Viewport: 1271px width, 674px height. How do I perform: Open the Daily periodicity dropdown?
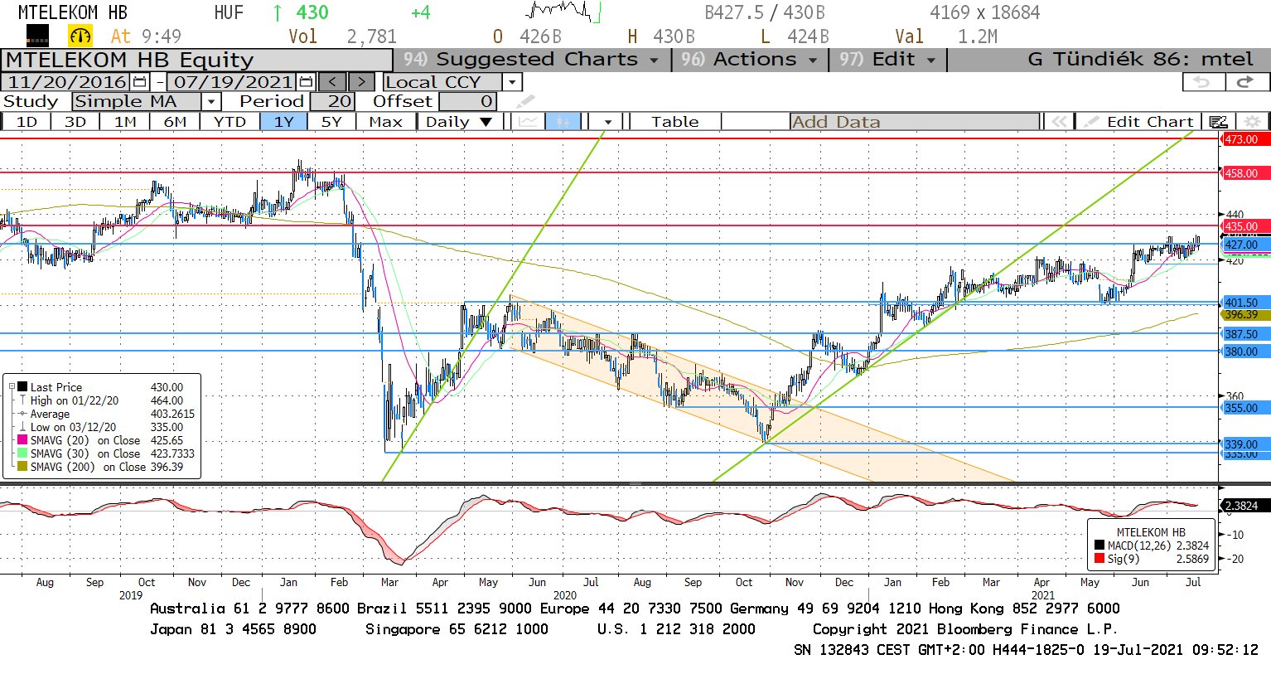click(x=458, y=122)
